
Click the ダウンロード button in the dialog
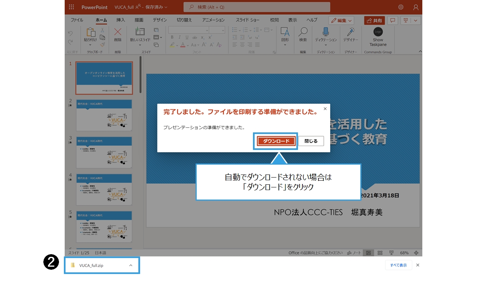(276, 141)
